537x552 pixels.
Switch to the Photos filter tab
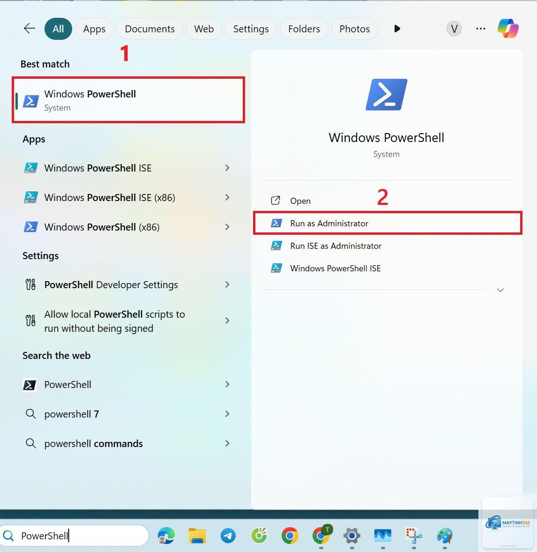(x=354, y=29)
